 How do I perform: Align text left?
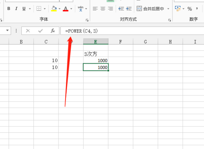point(95,8)
